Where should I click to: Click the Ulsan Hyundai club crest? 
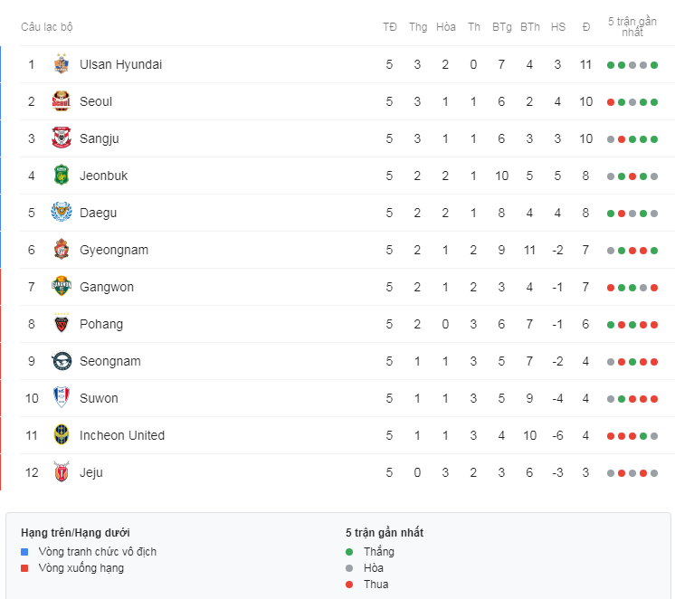(x=62, y=64)
